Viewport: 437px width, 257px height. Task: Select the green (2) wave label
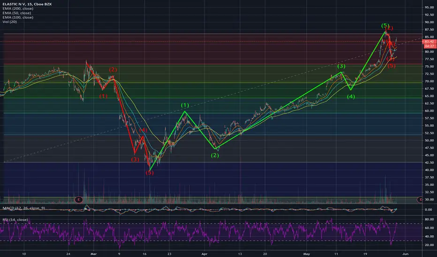tap(215, 156)
